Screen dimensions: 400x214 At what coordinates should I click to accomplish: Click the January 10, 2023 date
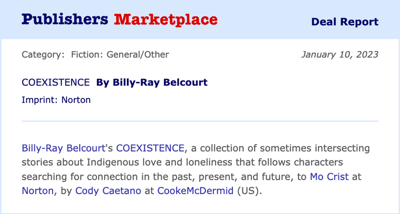click(x=340, y=55)
